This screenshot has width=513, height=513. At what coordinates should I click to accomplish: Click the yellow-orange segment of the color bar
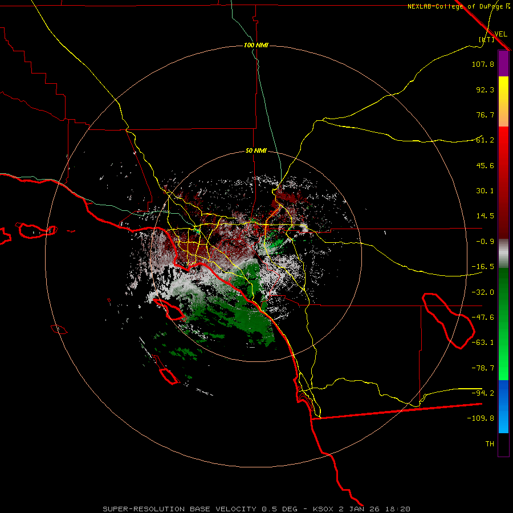pos(503,101)
